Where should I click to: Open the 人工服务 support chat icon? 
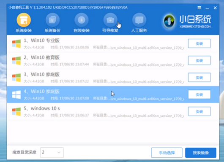[x=139, y=20]
